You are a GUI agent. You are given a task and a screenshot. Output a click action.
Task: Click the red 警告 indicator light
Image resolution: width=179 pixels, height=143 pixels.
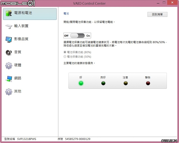pyautogui.click(x=148, y=83)
